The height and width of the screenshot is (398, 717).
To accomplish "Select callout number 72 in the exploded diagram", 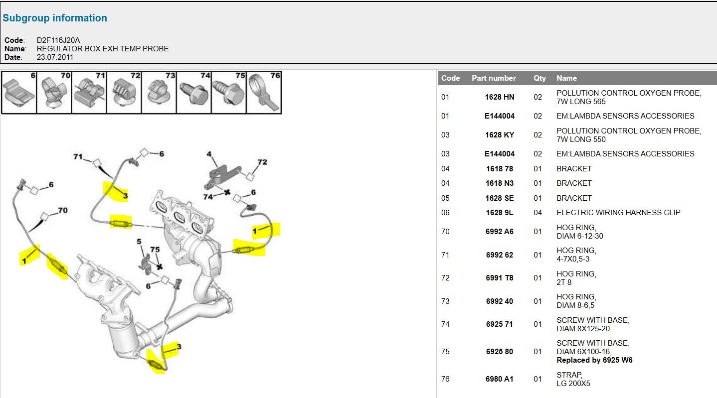I will click(262, 162).
